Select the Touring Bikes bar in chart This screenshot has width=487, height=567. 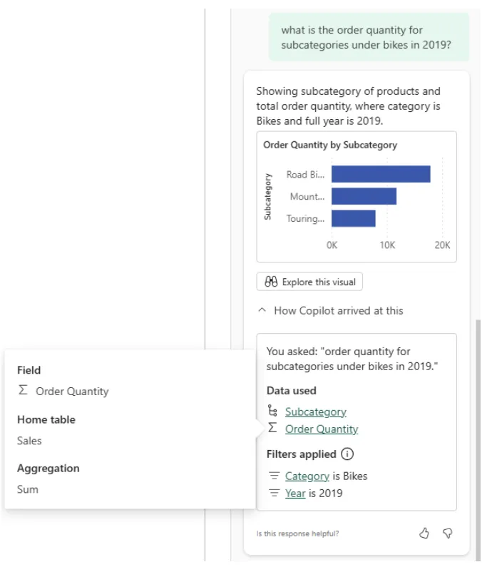click(353, 218)
